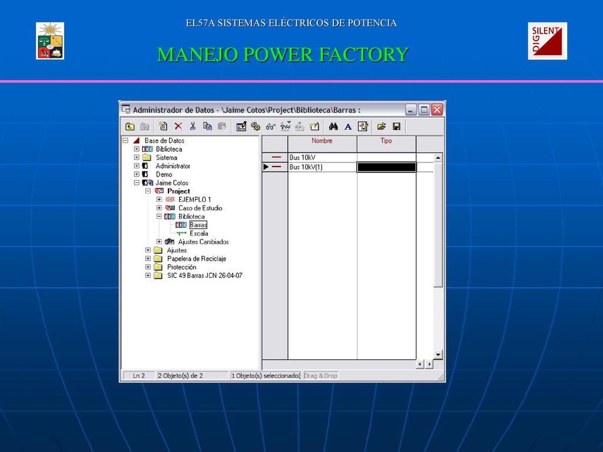This screenshot has width=603, height=452.
Task: Click the New Object toolbar icon
Action: point(163,126)
